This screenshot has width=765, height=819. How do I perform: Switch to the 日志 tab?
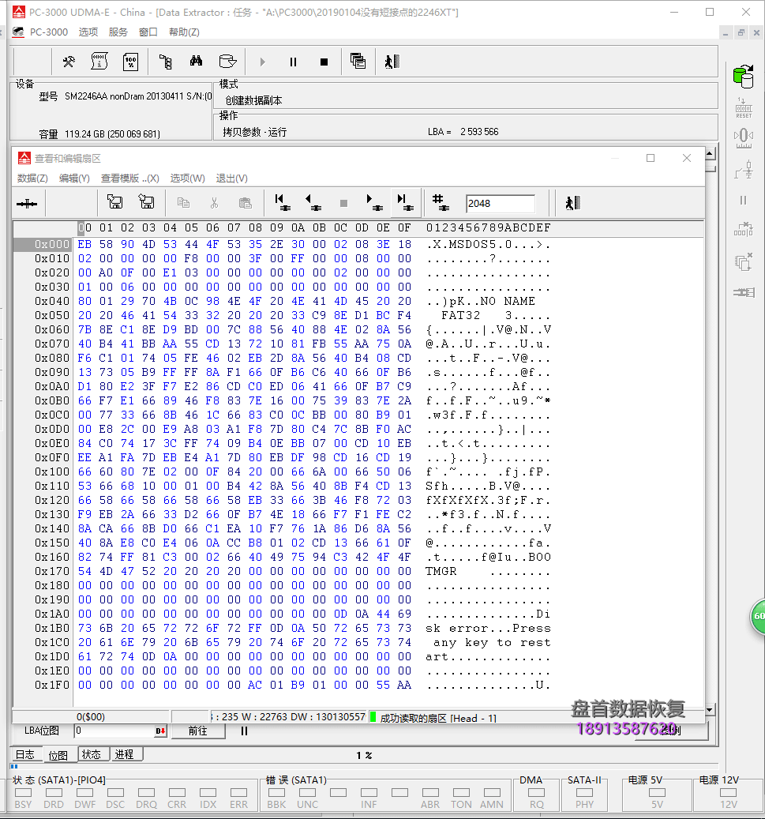pos(25,755)
